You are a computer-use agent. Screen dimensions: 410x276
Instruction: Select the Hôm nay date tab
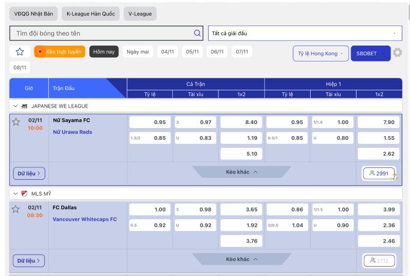tap(104, 52)
